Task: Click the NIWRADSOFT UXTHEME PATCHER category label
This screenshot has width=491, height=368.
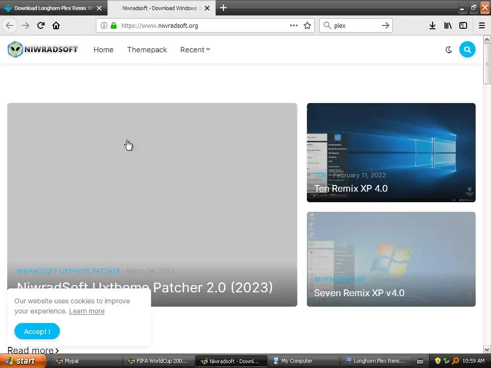Action: click(69, 271)
